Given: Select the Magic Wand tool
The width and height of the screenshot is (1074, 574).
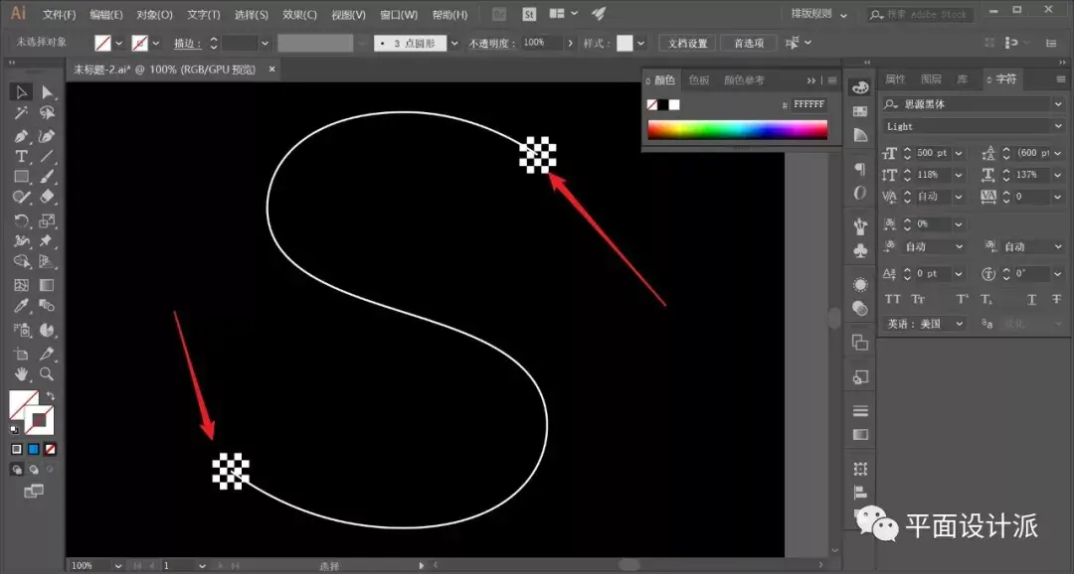Looking at the screenshot, I should 21,113.
